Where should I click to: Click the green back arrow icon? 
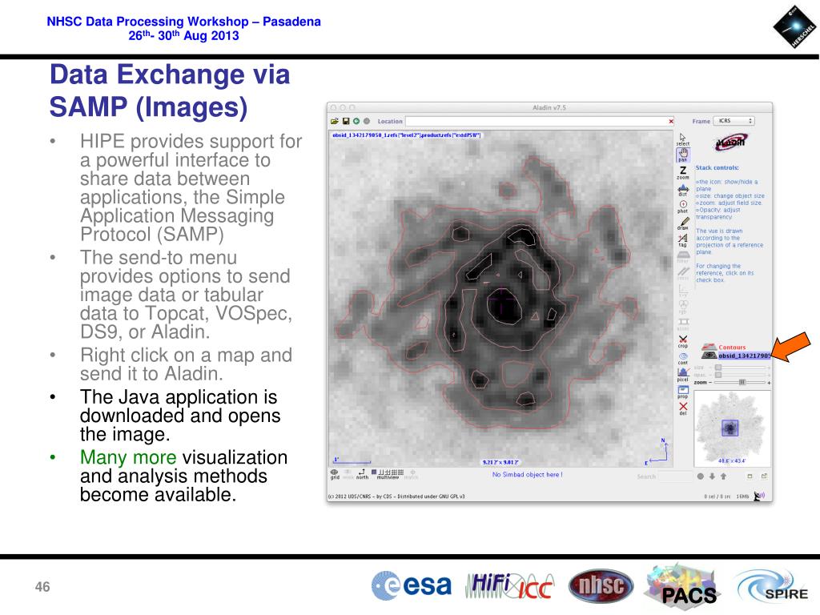[x=356, y=122]
